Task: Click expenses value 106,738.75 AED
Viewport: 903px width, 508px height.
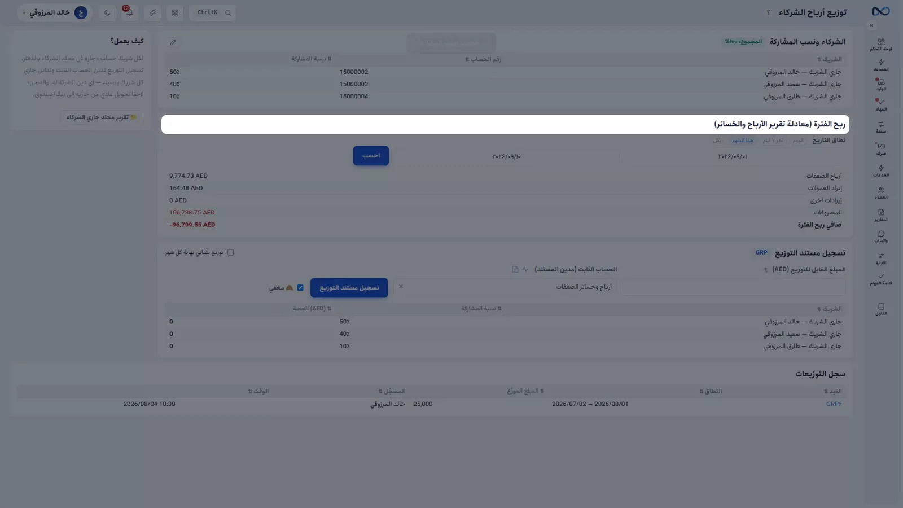Action: [192, 213]
